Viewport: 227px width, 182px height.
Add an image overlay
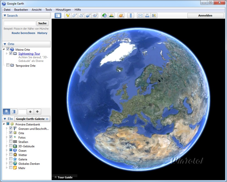[88, 15]
